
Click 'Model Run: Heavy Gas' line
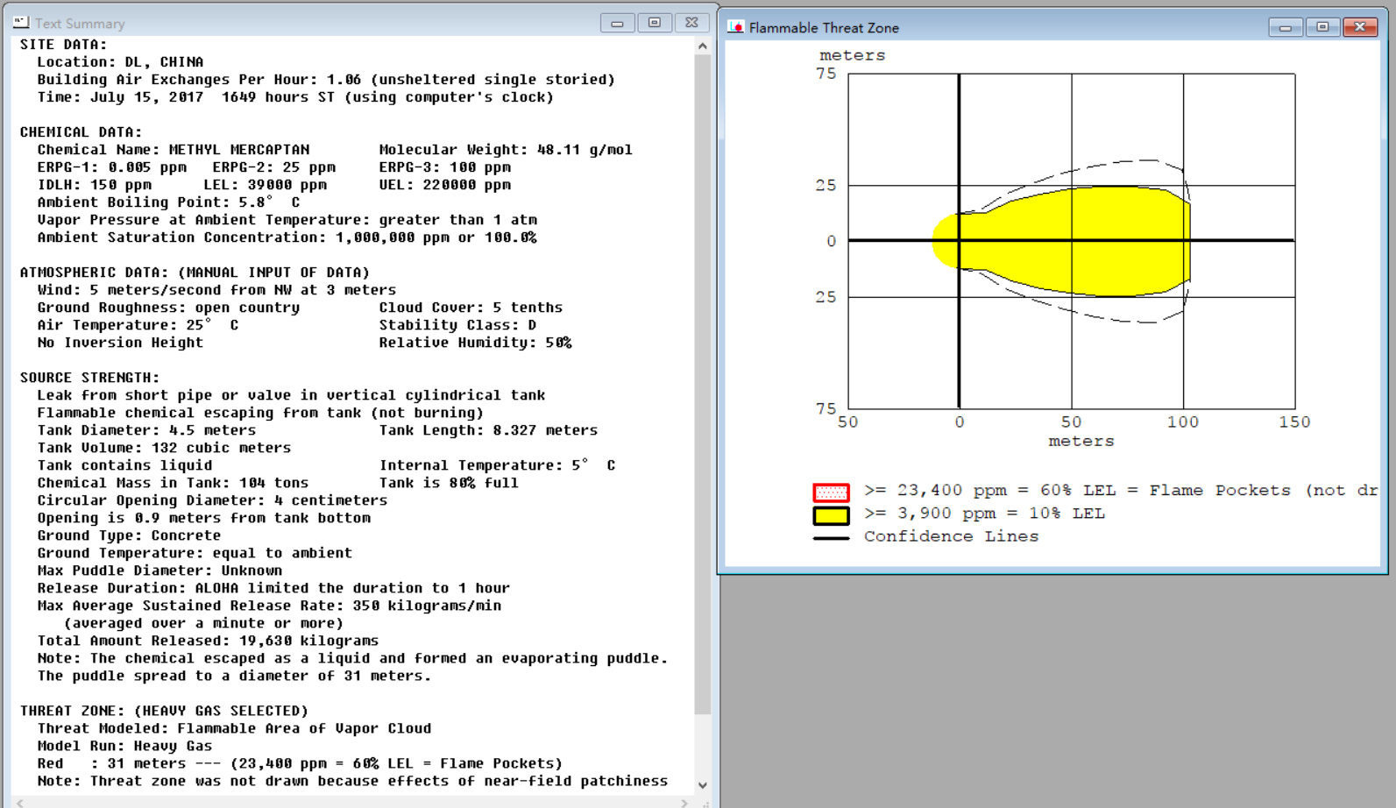(x=124, y=746)
